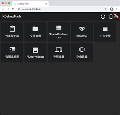The width and height of the screenshot is (120, 115).
Task: Click the browser forward arrow
Action: (8, 9)
